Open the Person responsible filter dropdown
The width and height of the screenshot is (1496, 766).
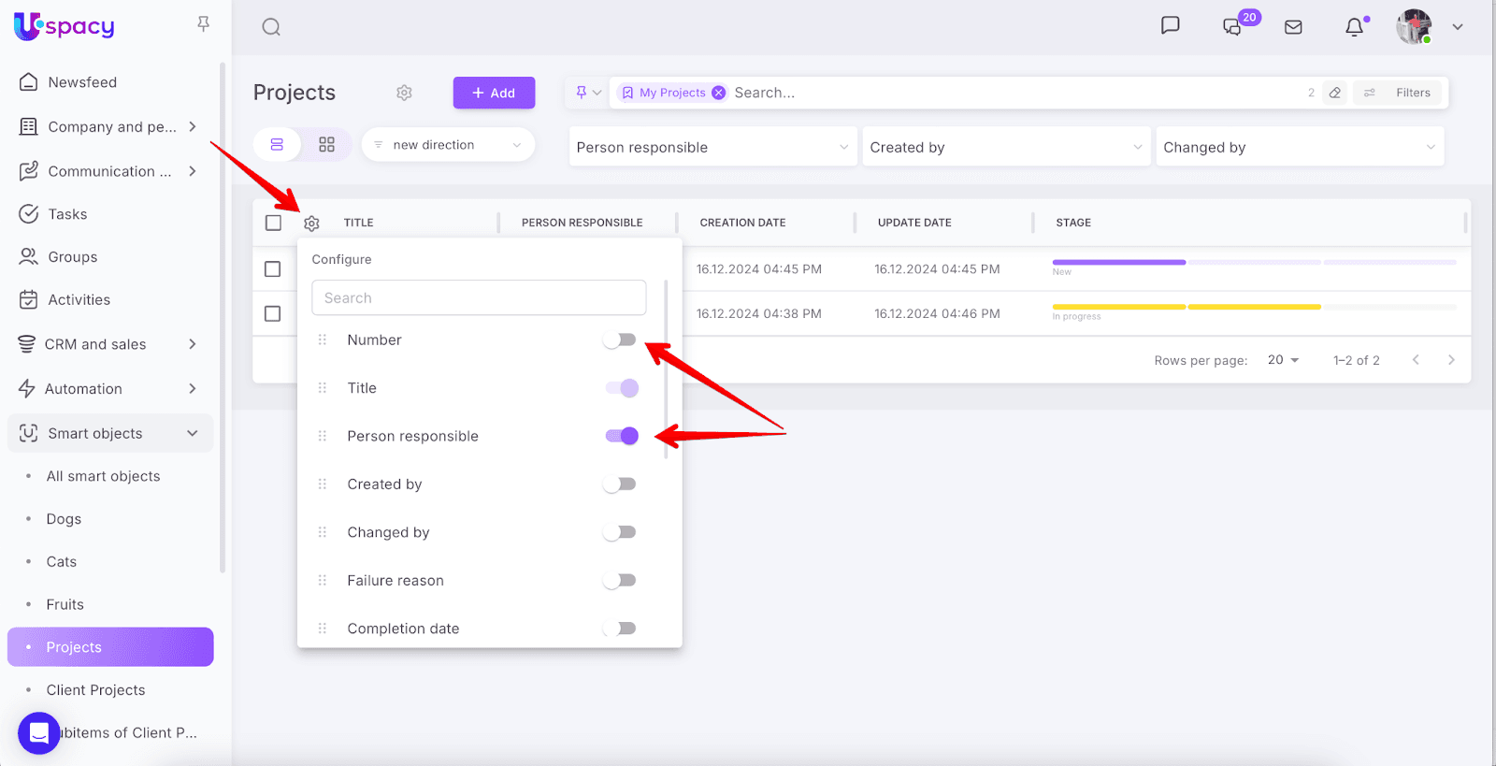click(x=712, y=148)
